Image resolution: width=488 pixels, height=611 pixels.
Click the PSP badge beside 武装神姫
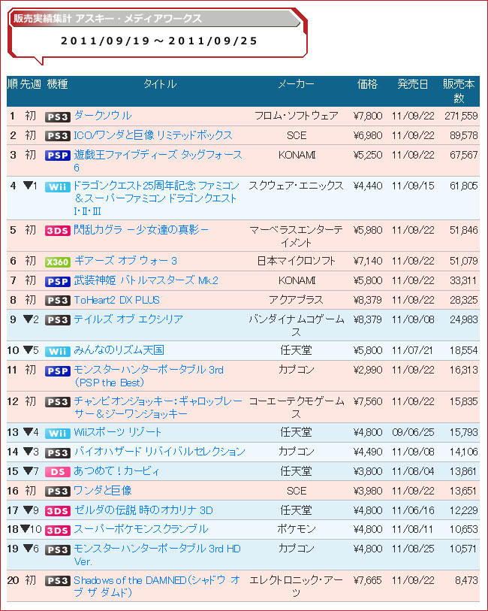pyautogui.click(x=58, y=281)
